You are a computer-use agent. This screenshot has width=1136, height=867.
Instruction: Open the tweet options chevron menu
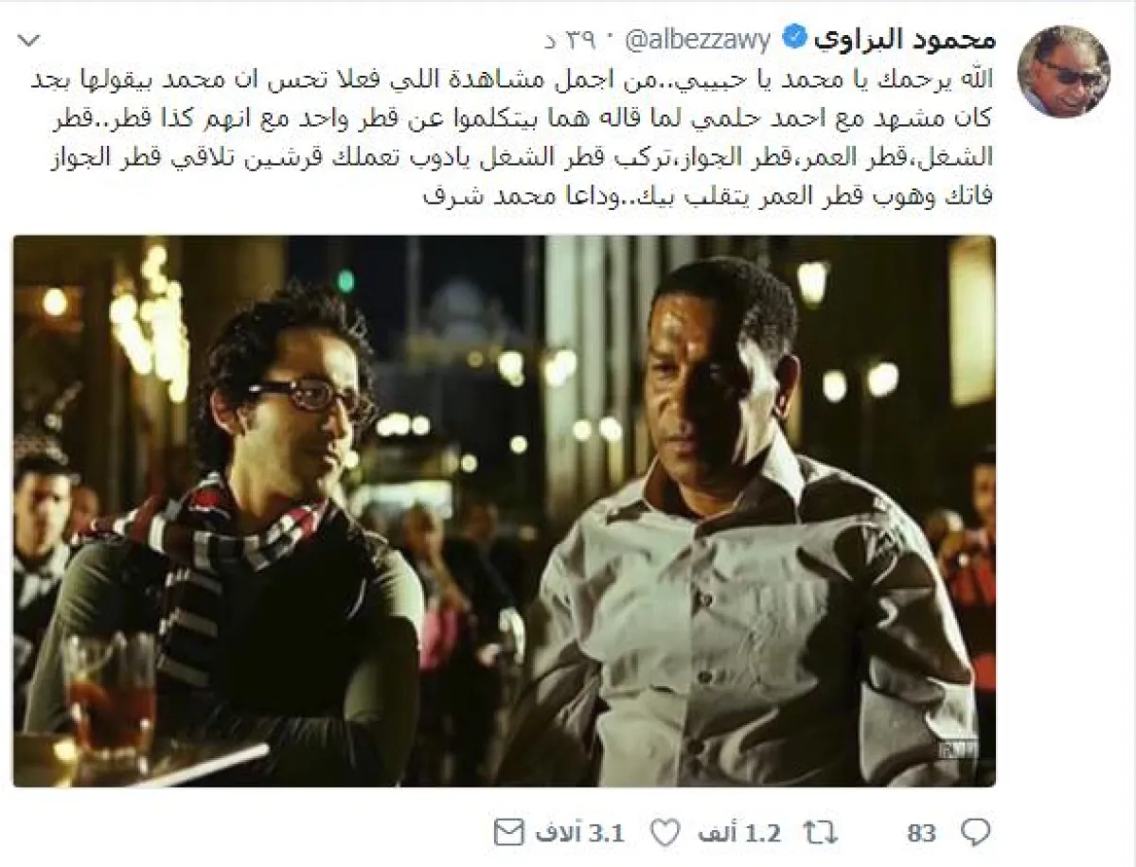click(30, 41)
